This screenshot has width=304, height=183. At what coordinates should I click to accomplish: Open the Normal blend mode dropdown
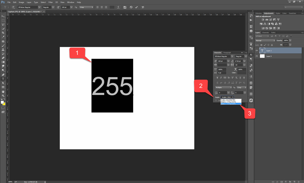pos(265,40)
